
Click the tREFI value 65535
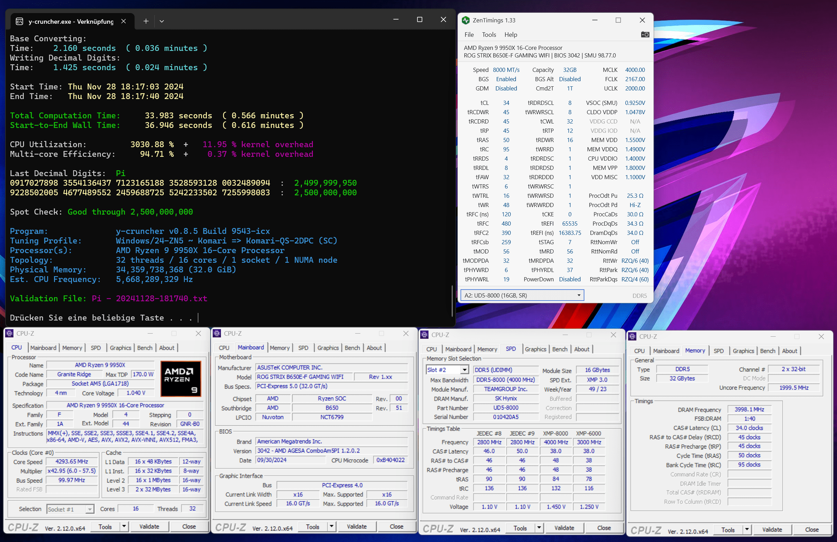pyautogui.click(x=570, y=224)
